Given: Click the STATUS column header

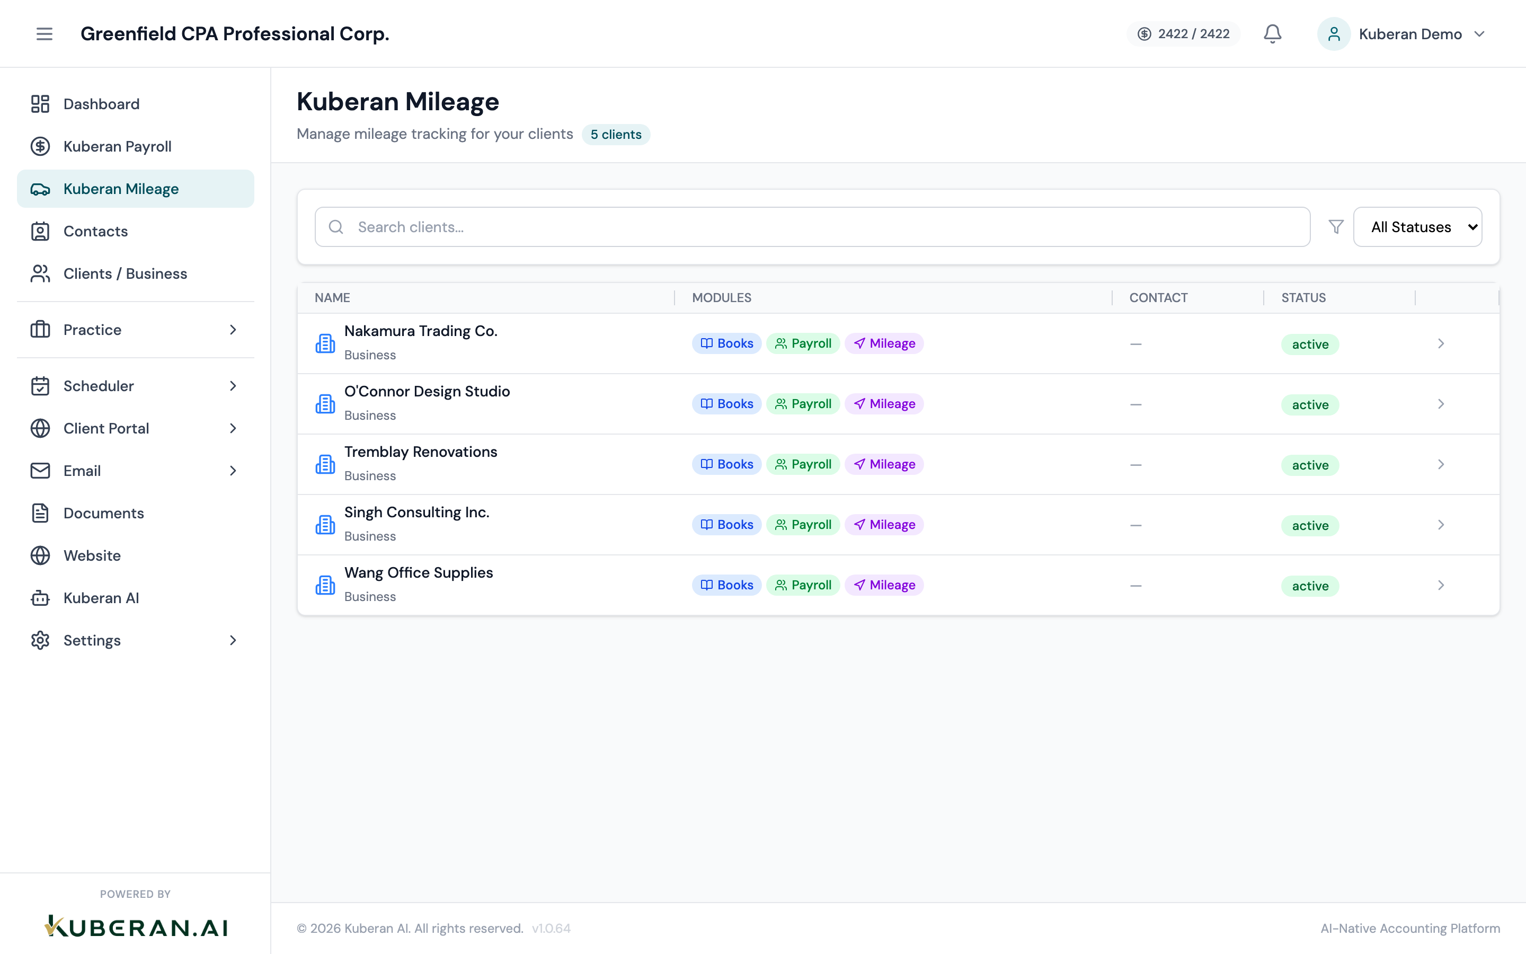Looking at the screenshot, I should [1303, 298].
